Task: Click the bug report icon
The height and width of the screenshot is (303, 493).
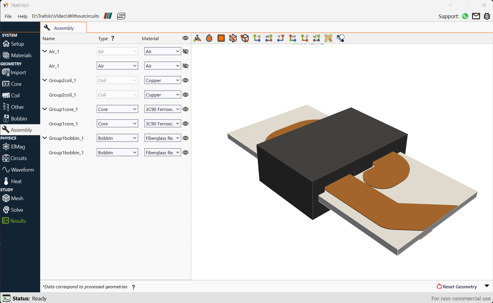Action: point(487,16)
